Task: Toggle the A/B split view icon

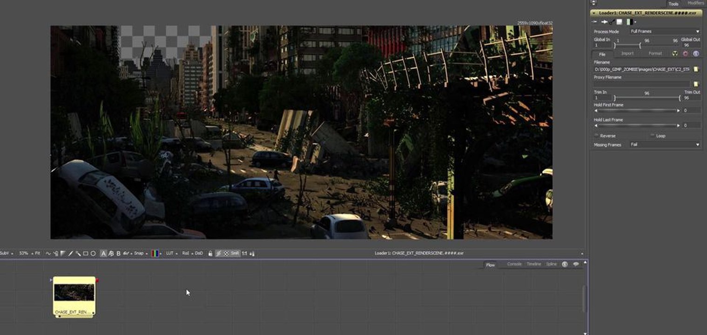Action: pyautogui.click(x=111, y=254)
